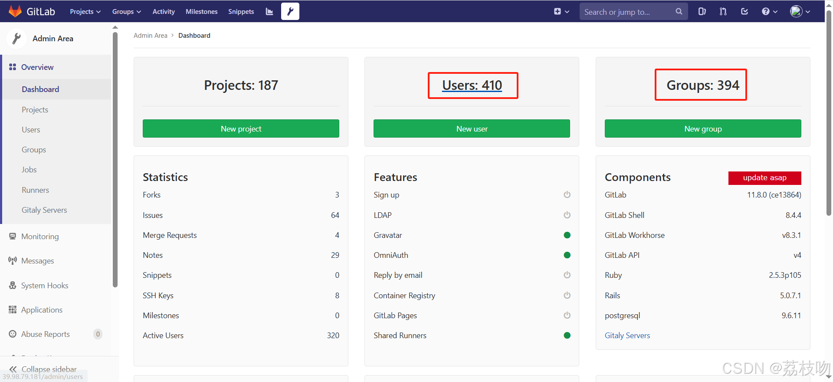Click the Issues count 64
The image size is (833, 382).
click(335, 215)
